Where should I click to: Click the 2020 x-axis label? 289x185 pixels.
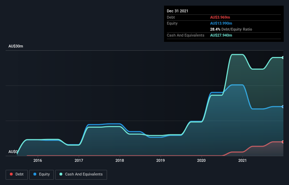click(x=201, y=160)
